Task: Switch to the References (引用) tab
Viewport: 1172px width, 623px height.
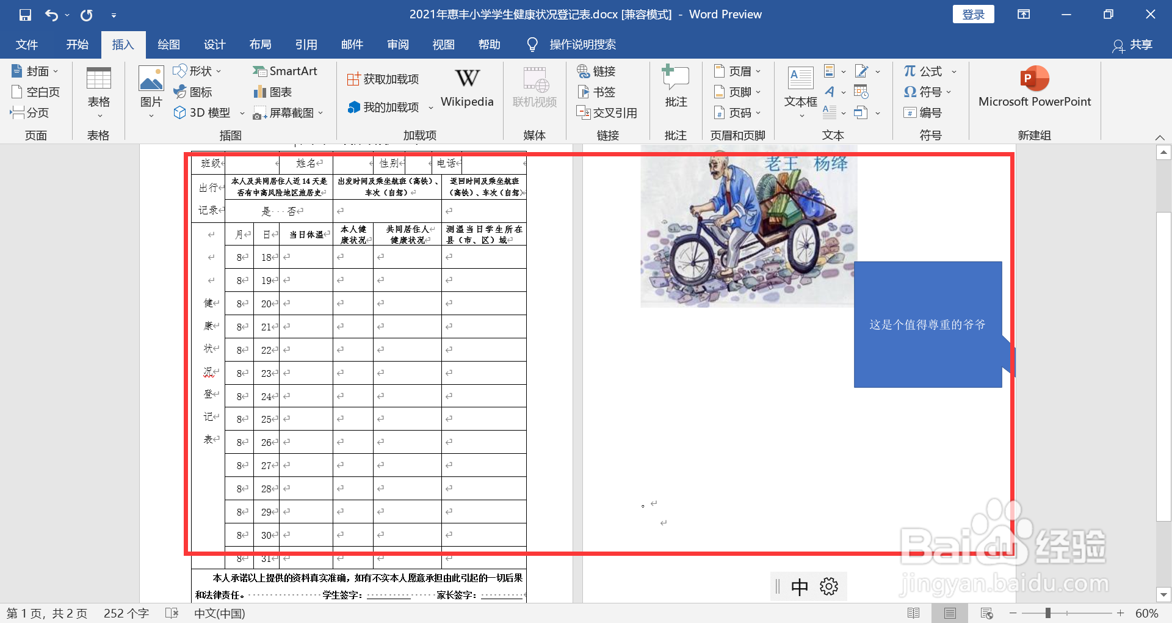Action: 306,45
